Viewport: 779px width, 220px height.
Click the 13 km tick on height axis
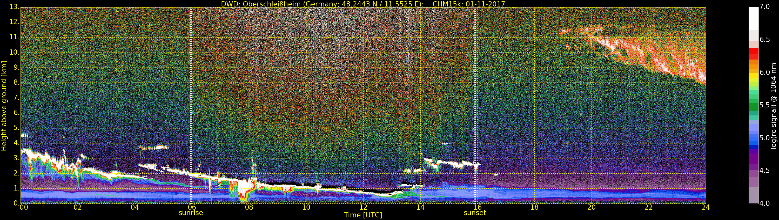pyautogui.click(x=14, y=7)
